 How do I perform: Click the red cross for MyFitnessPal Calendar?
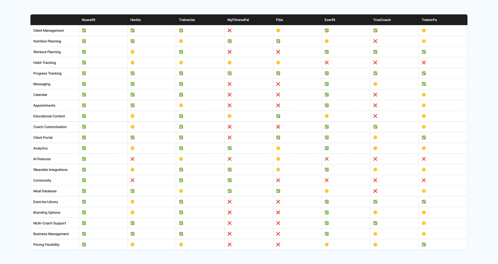coord(229,95)
